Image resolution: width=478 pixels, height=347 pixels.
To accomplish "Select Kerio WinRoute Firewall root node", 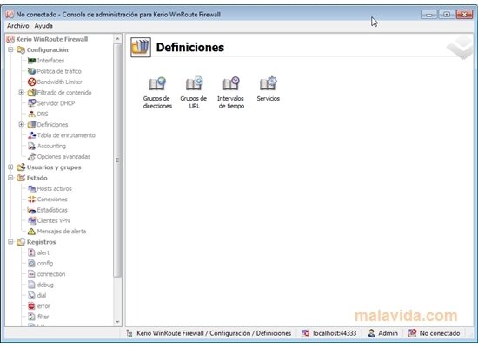I will (x=52, y=39).
